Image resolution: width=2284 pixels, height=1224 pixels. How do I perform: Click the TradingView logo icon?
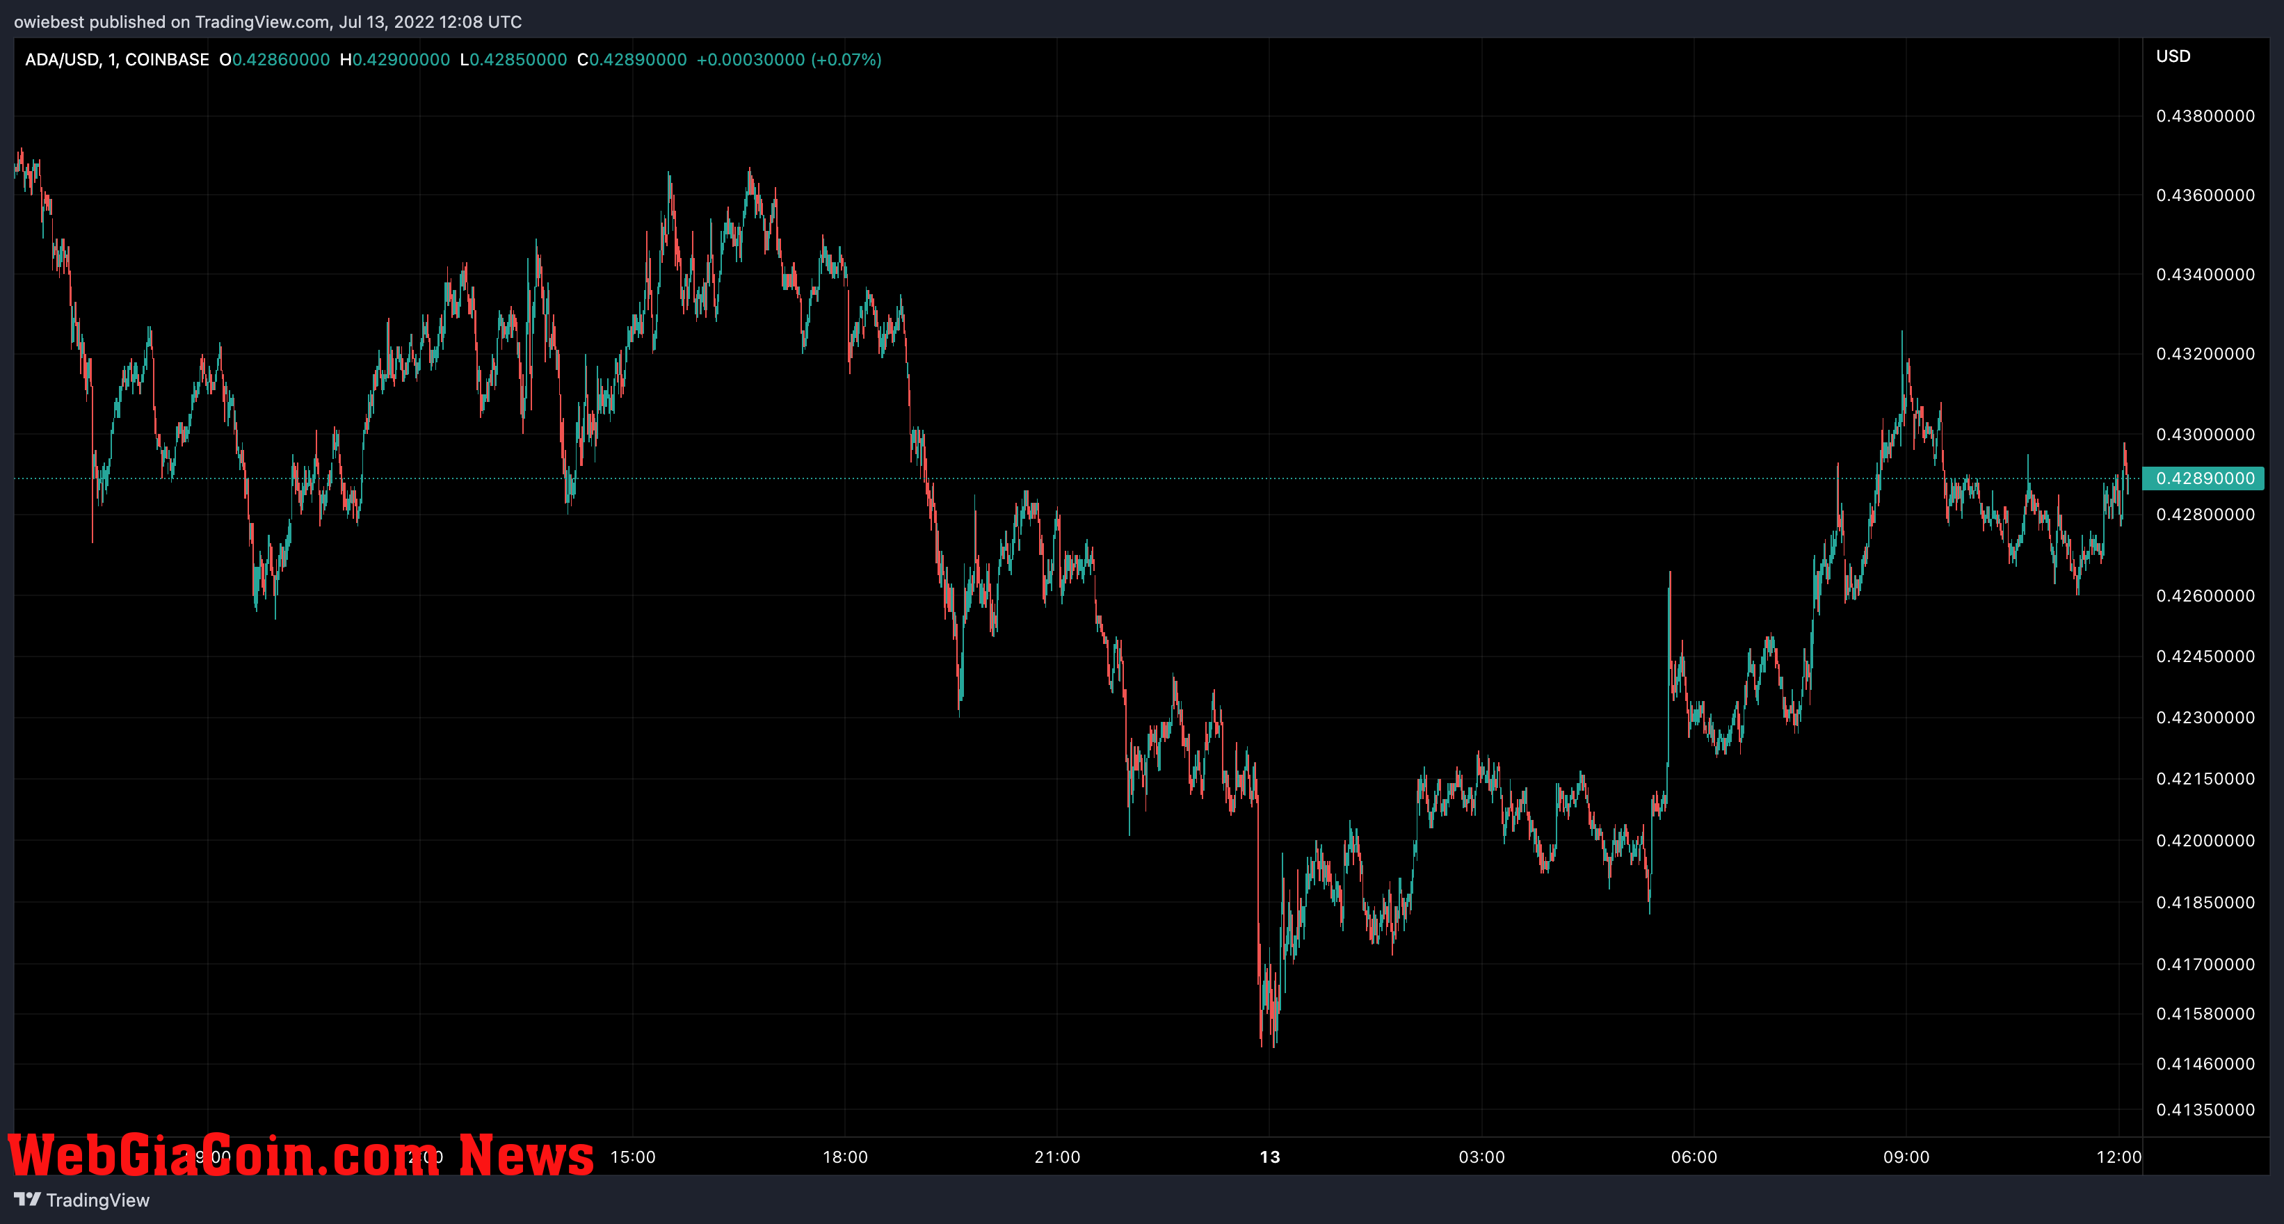(28, 1199)
